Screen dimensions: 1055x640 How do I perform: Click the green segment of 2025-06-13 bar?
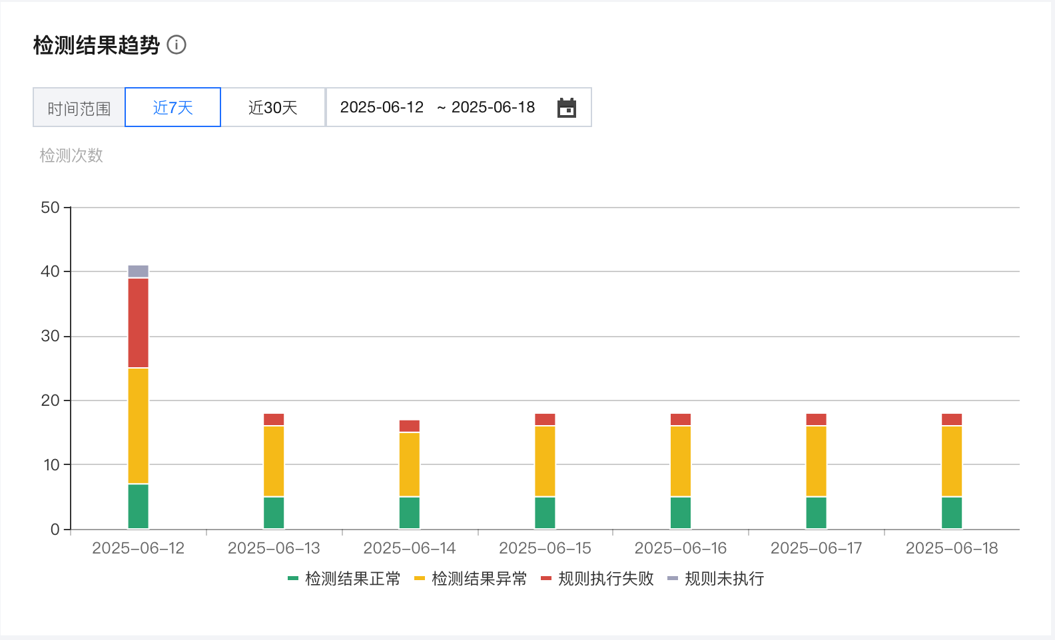[274, 513]
